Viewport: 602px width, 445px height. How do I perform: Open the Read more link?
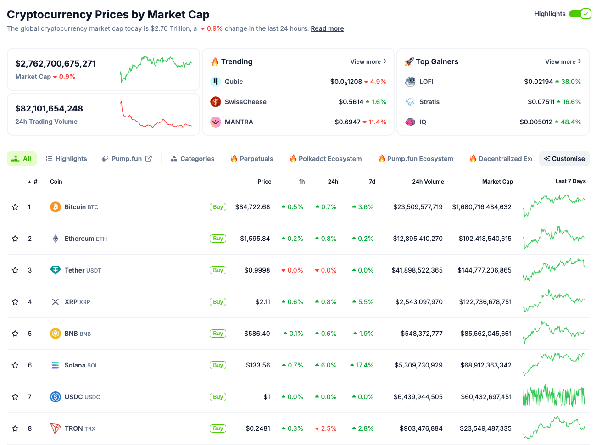pos(327,28)
